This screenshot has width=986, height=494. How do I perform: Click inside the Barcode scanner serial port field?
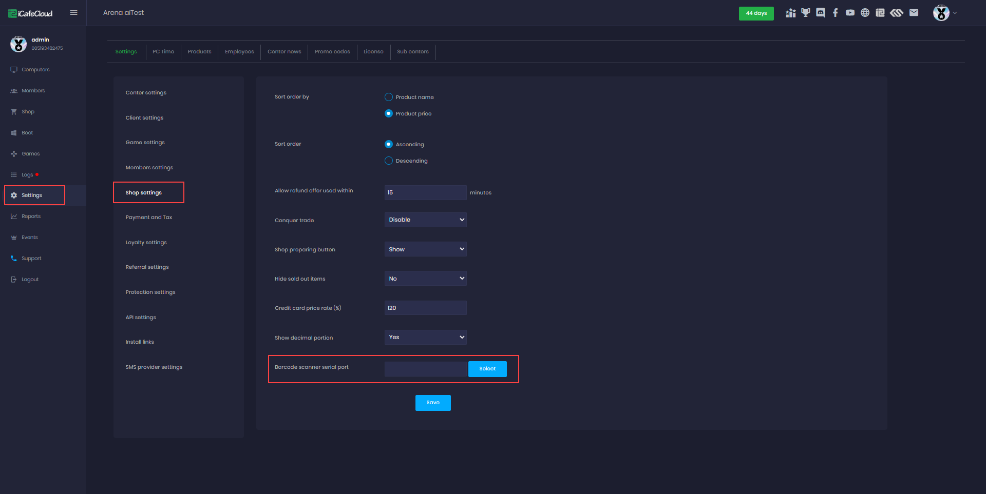point(425,369)
